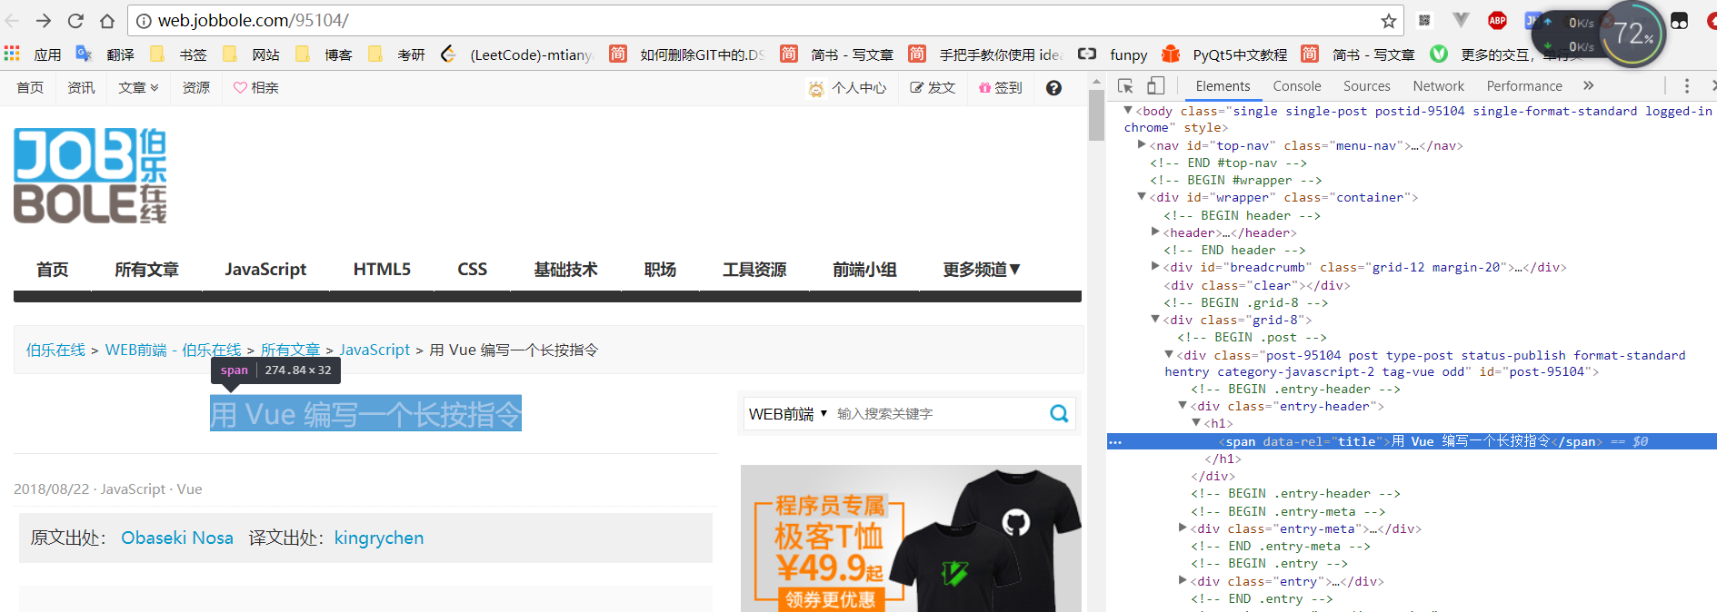
Task: Open the 博客 bookmarks folder
Action: pyautogui.click(x=324, y=54)
